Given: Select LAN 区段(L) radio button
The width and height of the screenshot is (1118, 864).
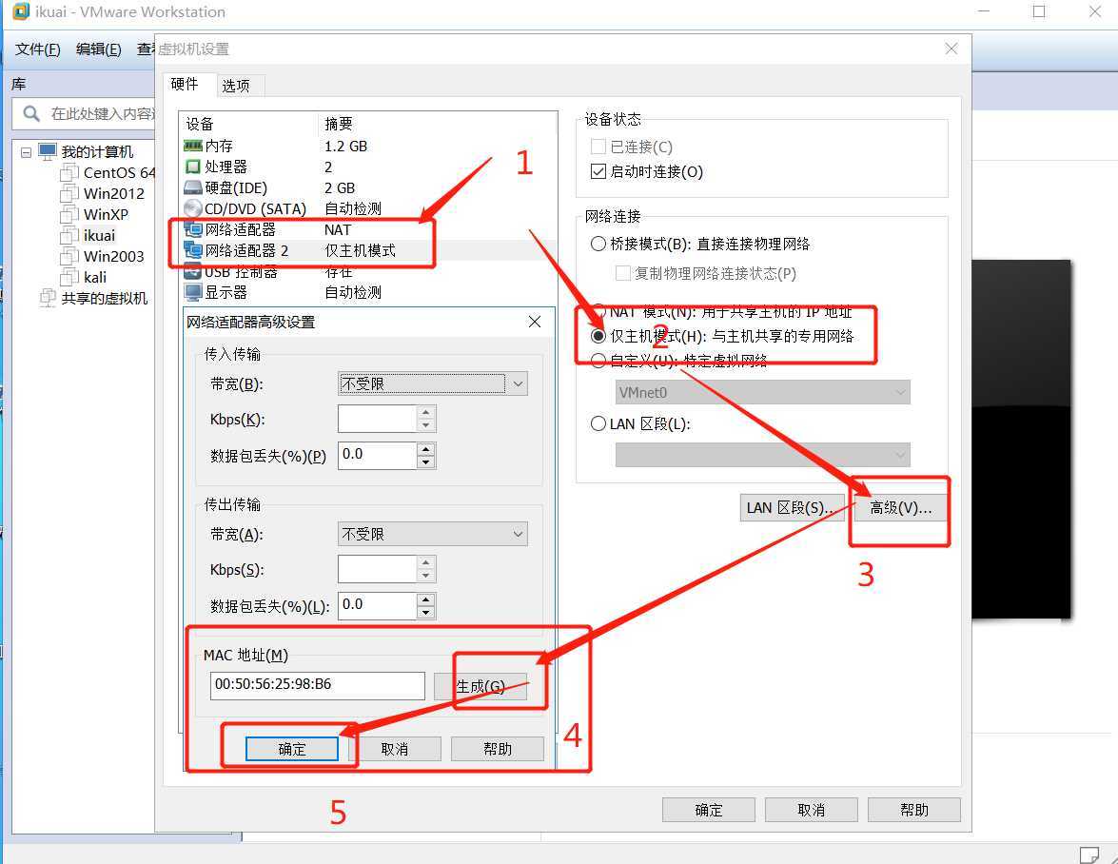Looking at the screenshot, I should pyautogui.click(x=598, y=423).
